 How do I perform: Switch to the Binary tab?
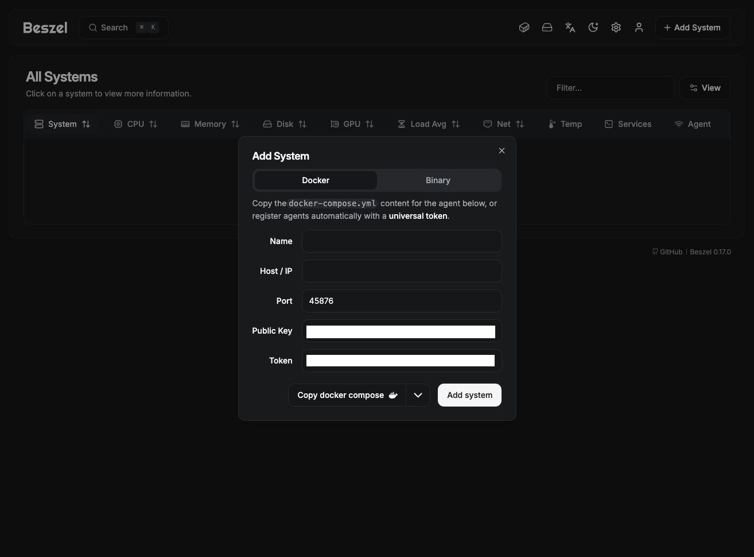[x=438, y=180]
